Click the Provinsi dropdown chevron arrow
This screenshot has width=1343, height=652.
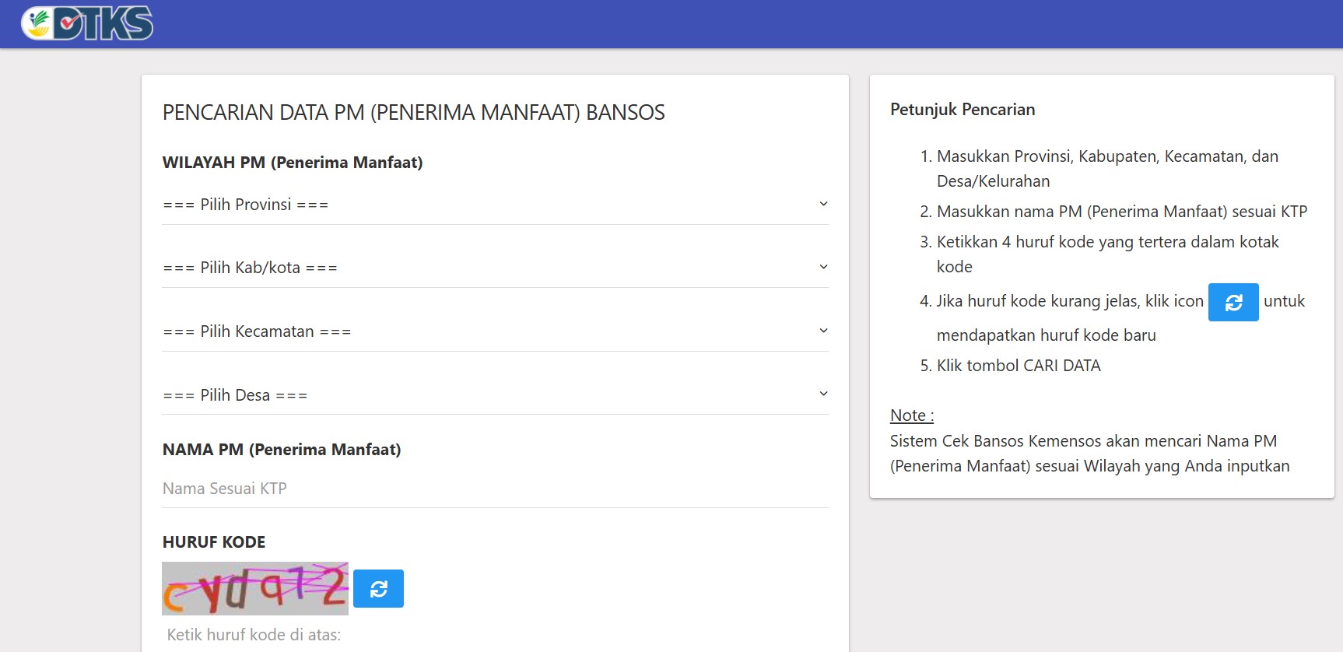(x=823, y=204)
